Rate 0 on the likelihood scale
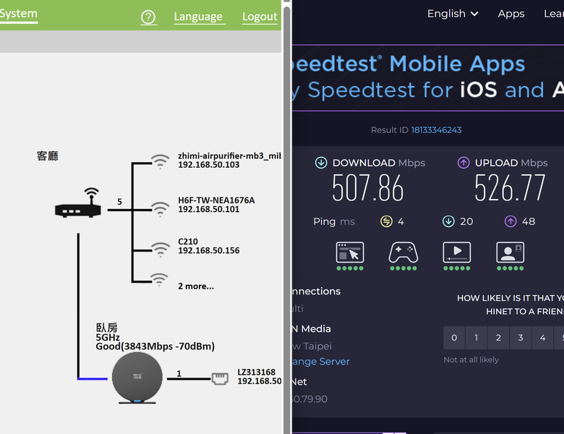564x434 pixels. pos(454,338)
